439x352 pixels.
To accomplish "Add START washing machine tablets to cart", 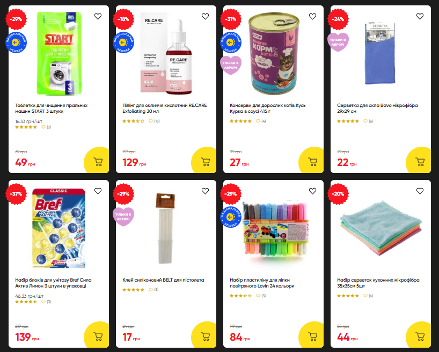I will (97, 161).
